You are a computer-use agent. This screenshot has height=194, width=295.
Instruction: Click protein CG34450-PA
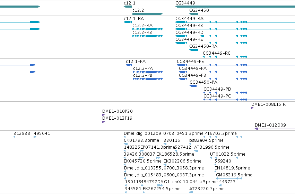coord(203,83)
